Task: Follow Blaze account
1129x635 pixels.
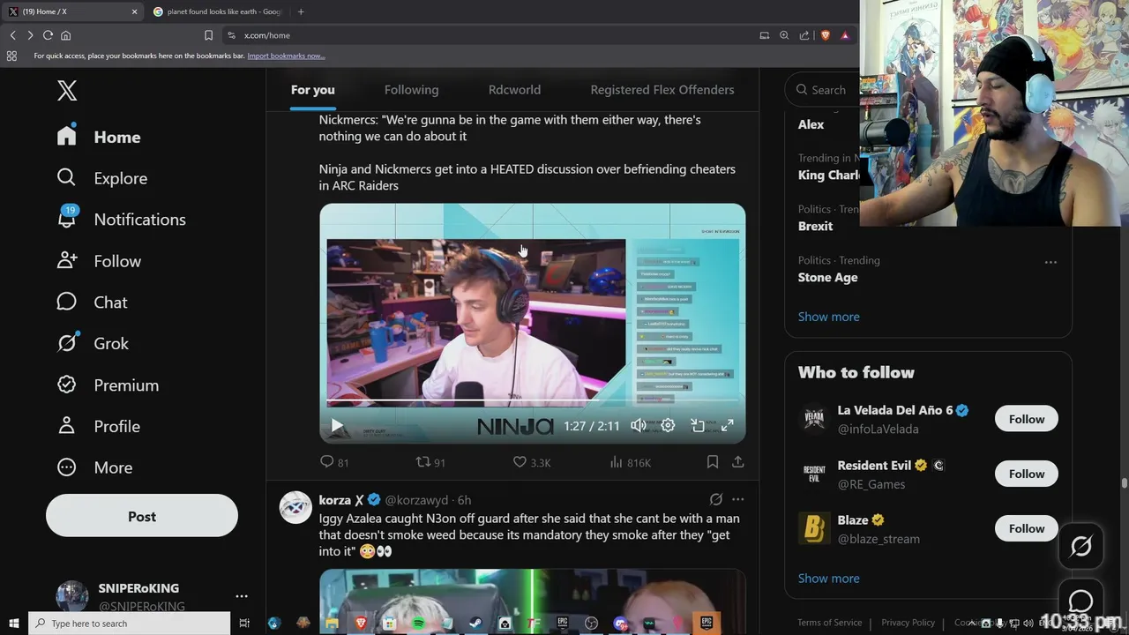Action: 1027,528
